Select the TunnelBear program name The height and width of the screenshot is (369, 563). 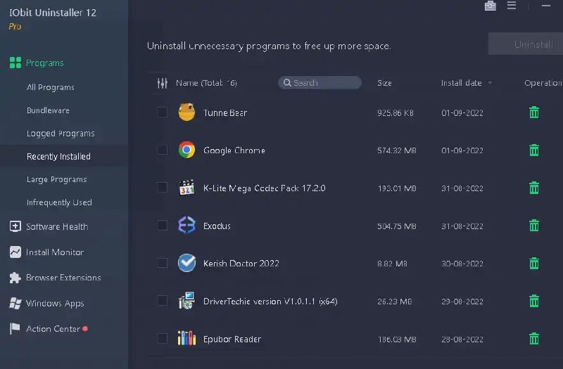click(x=224, y=112)
